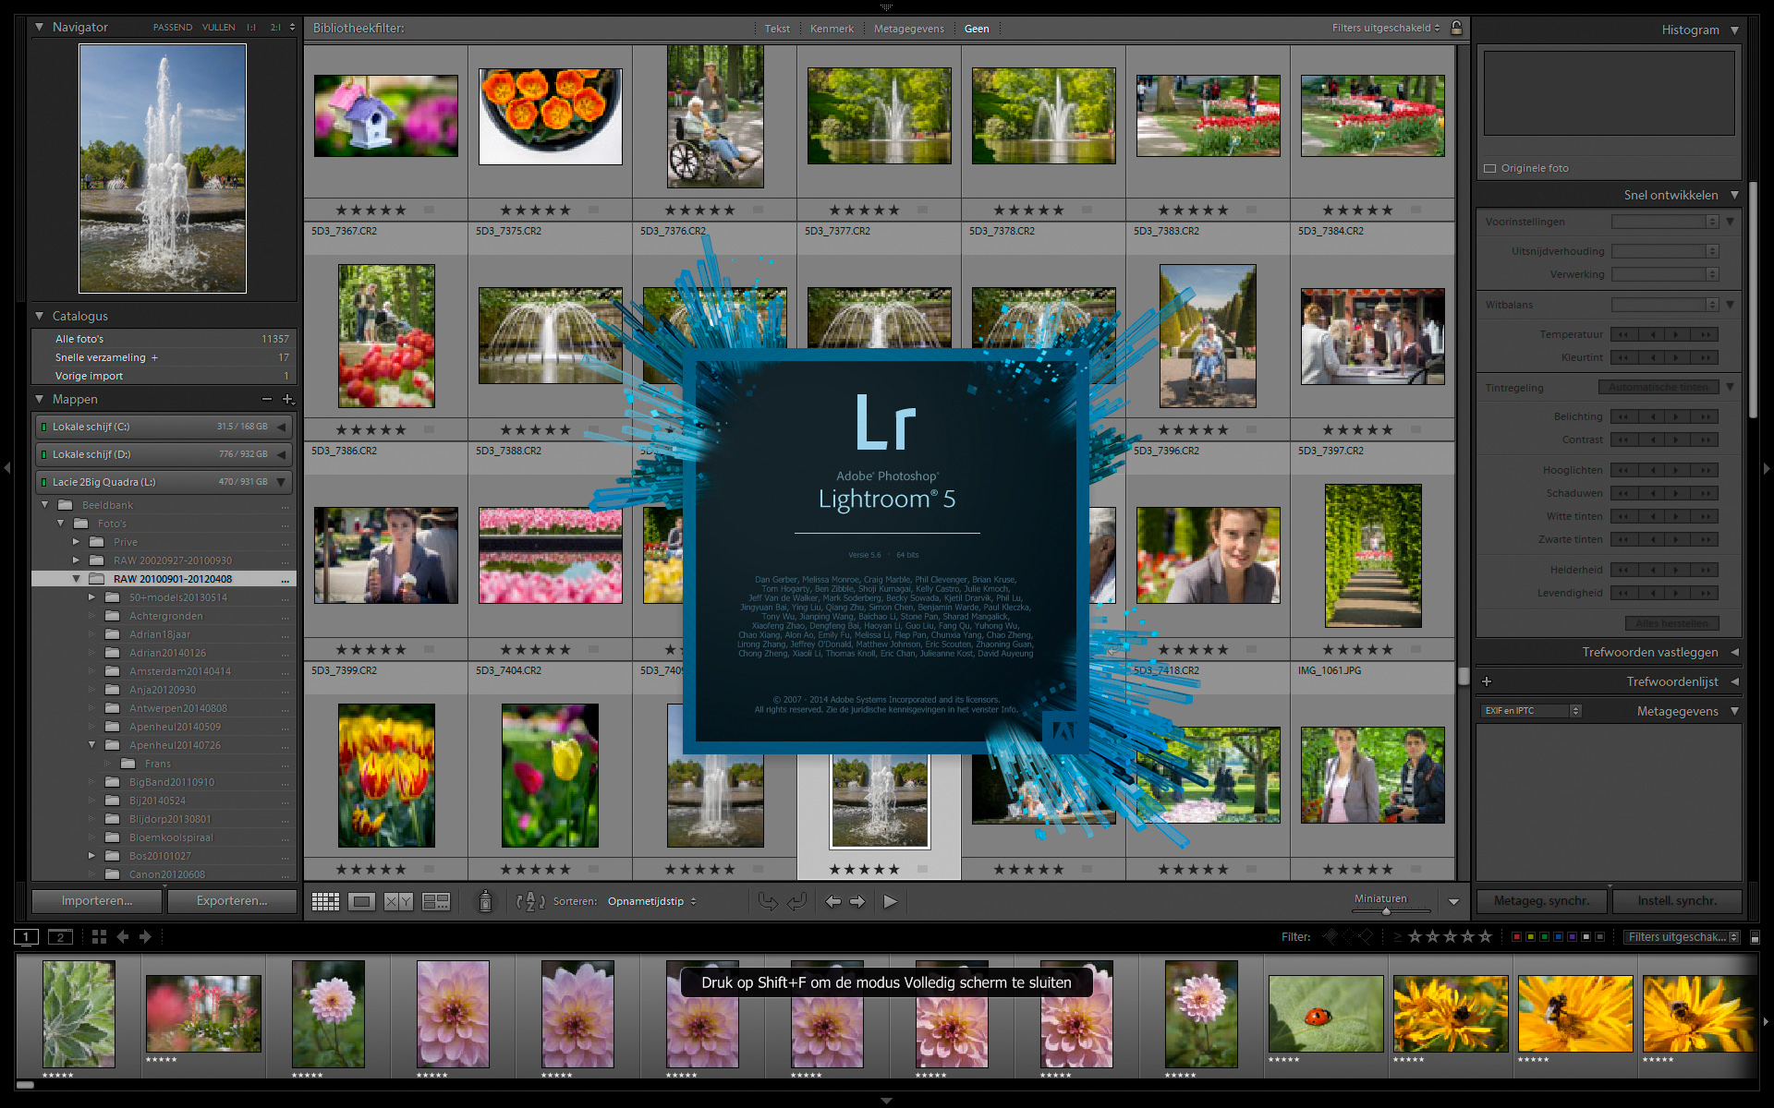Image resolution: width=1774 pixels, height=1108 pixels.
Task: Click Instell. synchr. button
Action: coord(1677,901)
